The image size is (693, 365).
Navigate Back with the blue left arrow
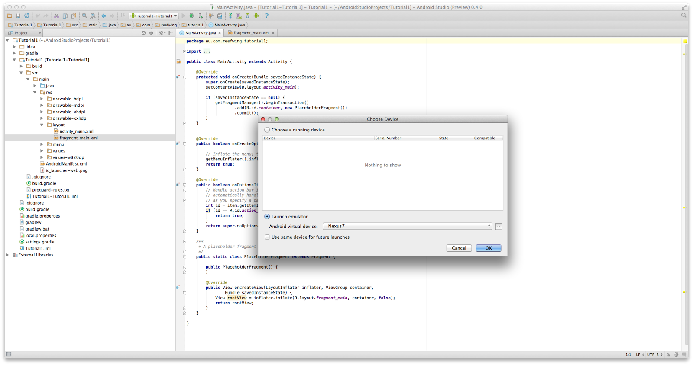(x=104, y=16)
